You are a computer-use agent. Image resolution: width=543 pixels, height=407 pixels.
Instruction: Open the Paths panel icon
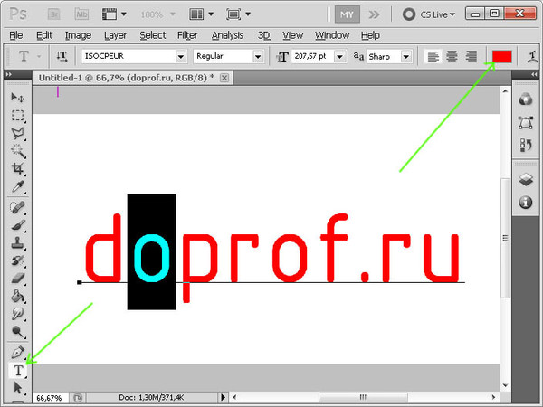526,122
